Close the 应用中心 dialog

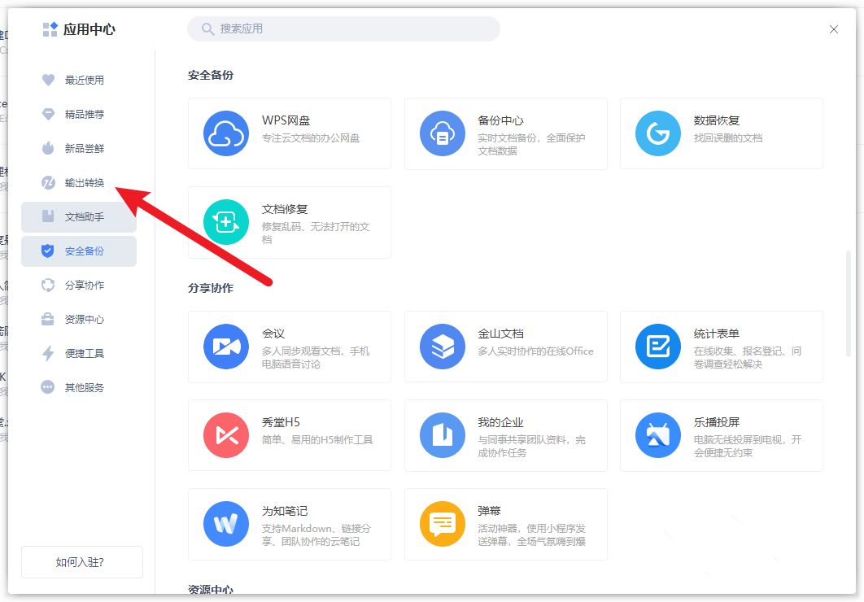click(x=834, y=29)
